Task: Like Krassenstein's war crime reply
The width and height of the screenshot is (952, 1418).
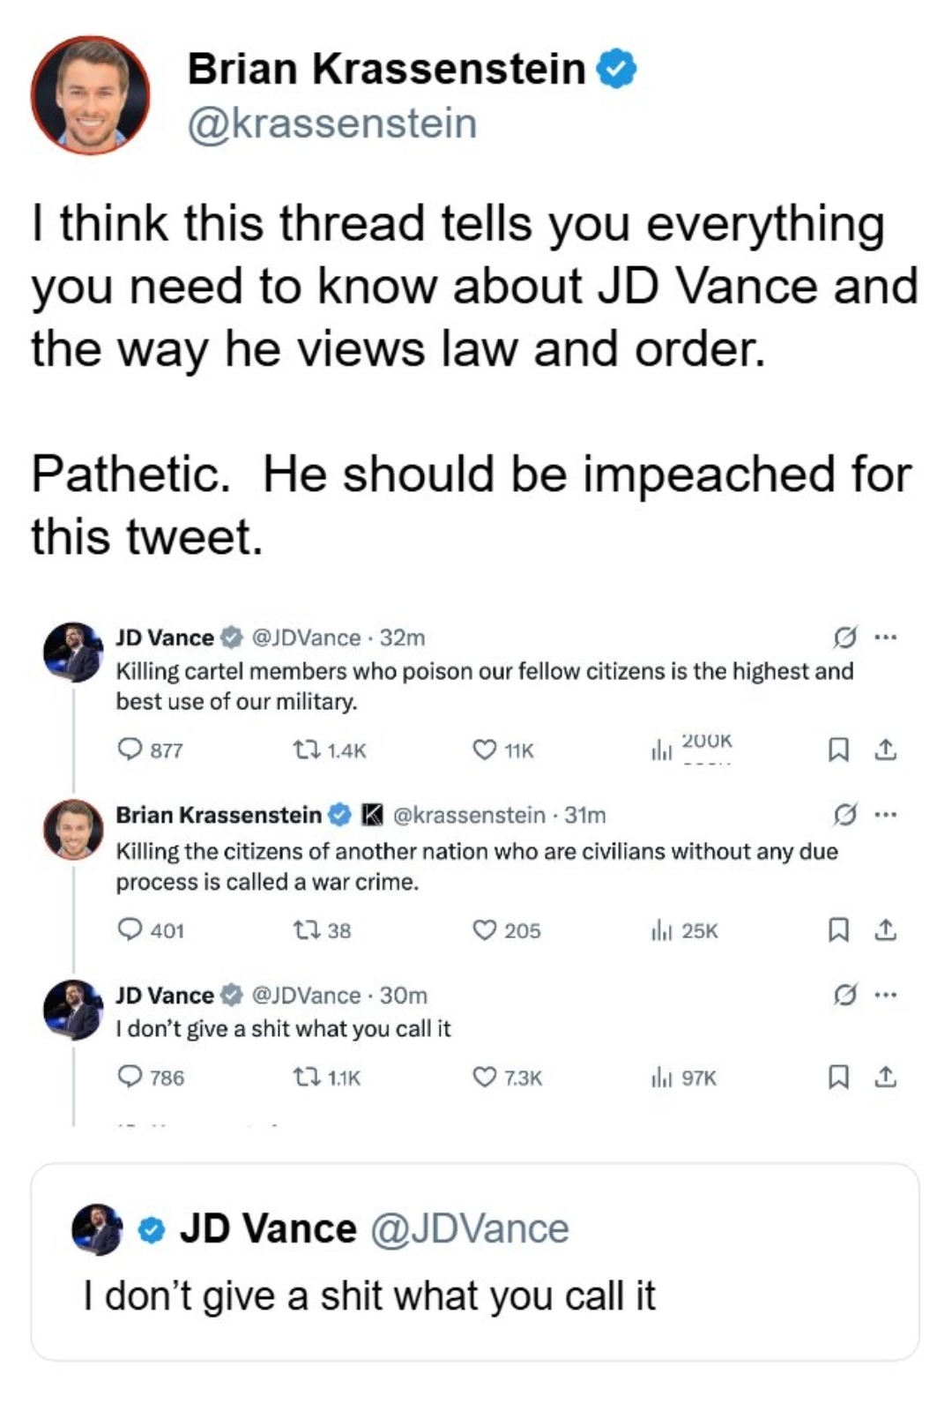Action: point(485,929)
